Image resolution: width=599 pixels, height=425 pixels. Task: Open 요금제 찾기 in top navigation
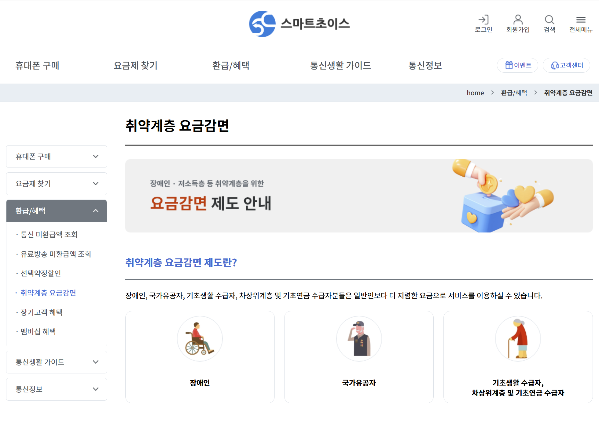coord(135,65)
